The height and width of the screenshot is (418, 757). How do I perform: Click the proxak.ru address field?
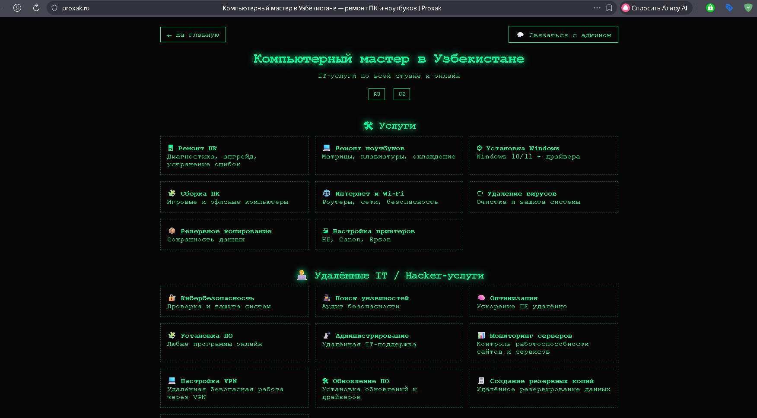tap(76, 8)
